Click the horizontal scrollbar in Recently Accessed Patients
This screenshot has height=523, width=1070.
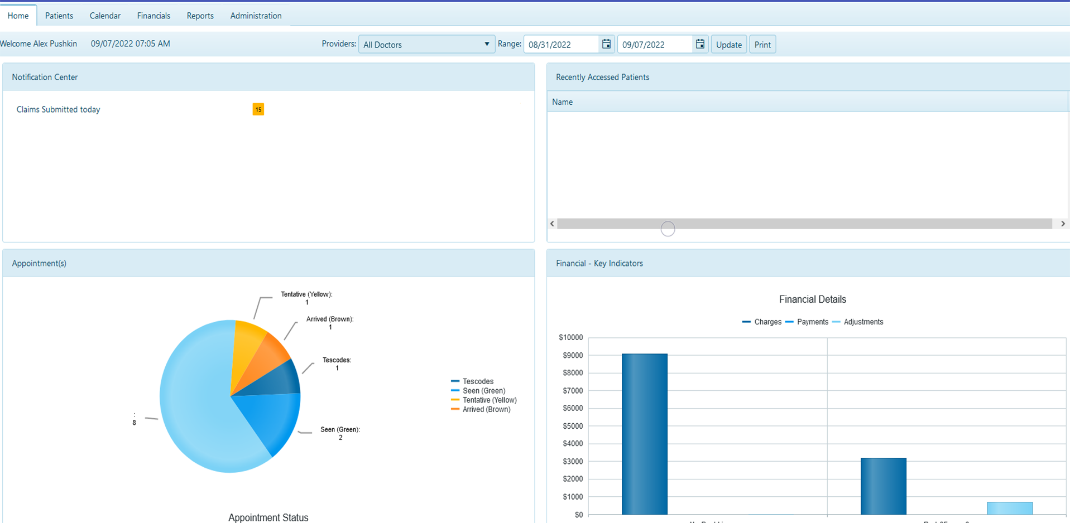tap(804, 224)
